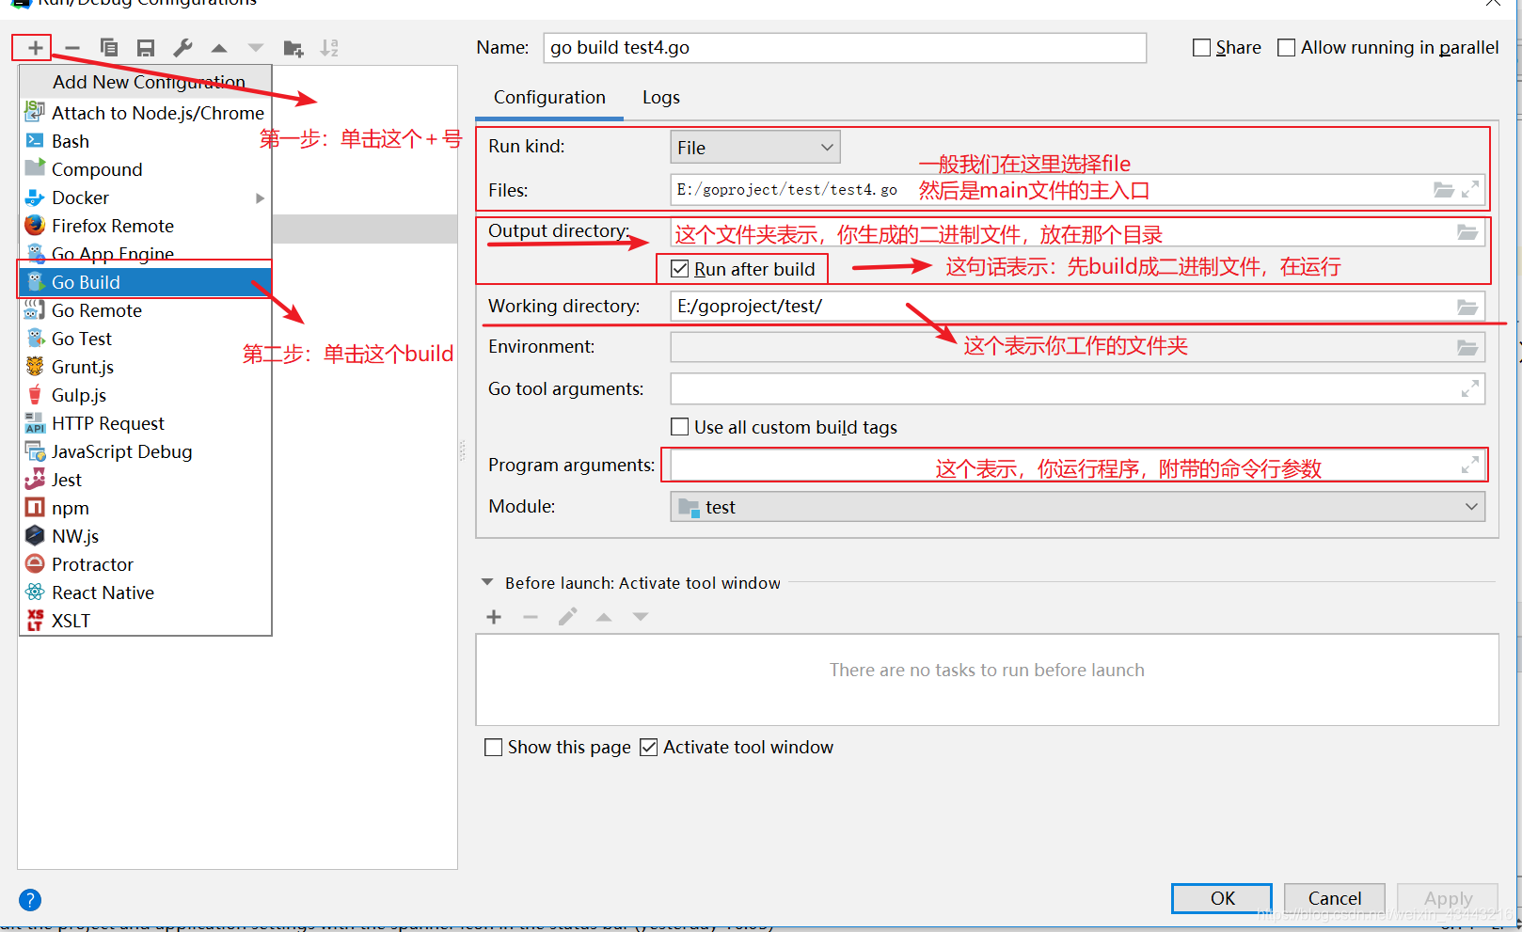1522x932 pixels.
Task: Click the Apply button
Action: click(x=1448, y=898)
